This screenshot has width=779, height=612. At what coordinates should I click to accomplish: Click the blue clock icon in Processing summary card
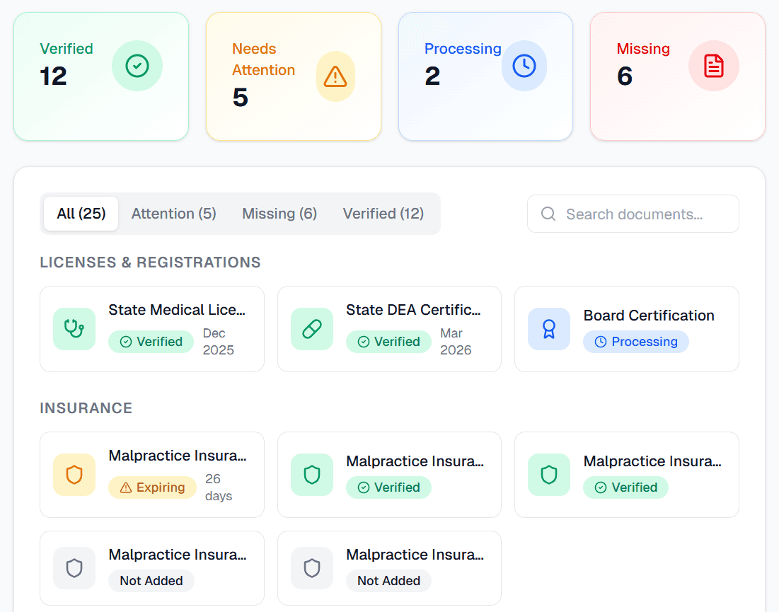tap(524, 66)
